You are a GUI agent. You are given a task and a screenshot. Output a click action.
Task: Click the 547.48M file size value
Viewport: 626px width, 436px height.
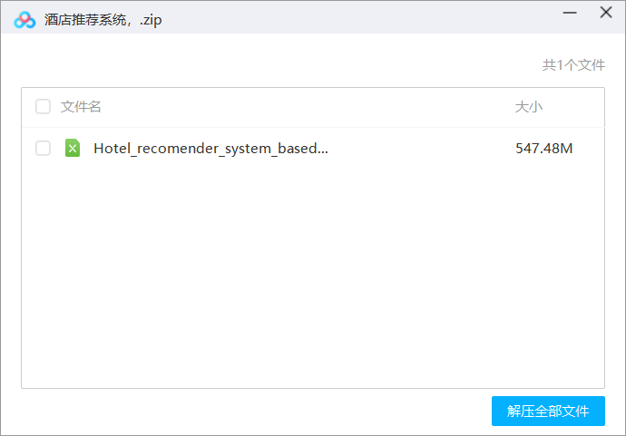pos(543,149)
